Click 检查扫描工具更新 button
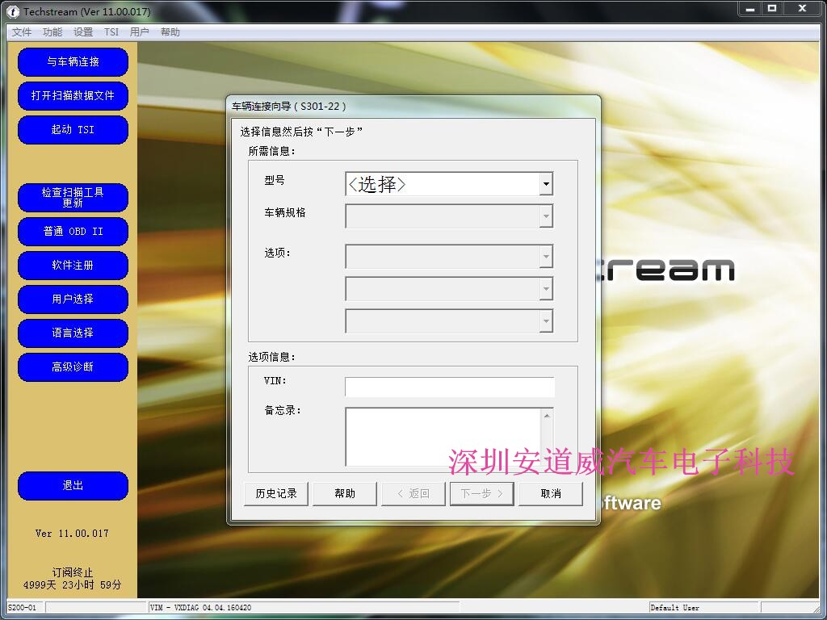Image resolution: width=827 pixels, height=620 pixels. pyautogui.click(x=73, y=198)
